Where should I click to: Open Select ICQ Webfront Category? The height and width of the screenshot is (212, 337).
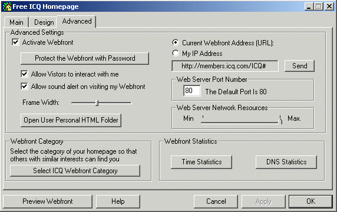pyautogui.click(x=75, y=171)
